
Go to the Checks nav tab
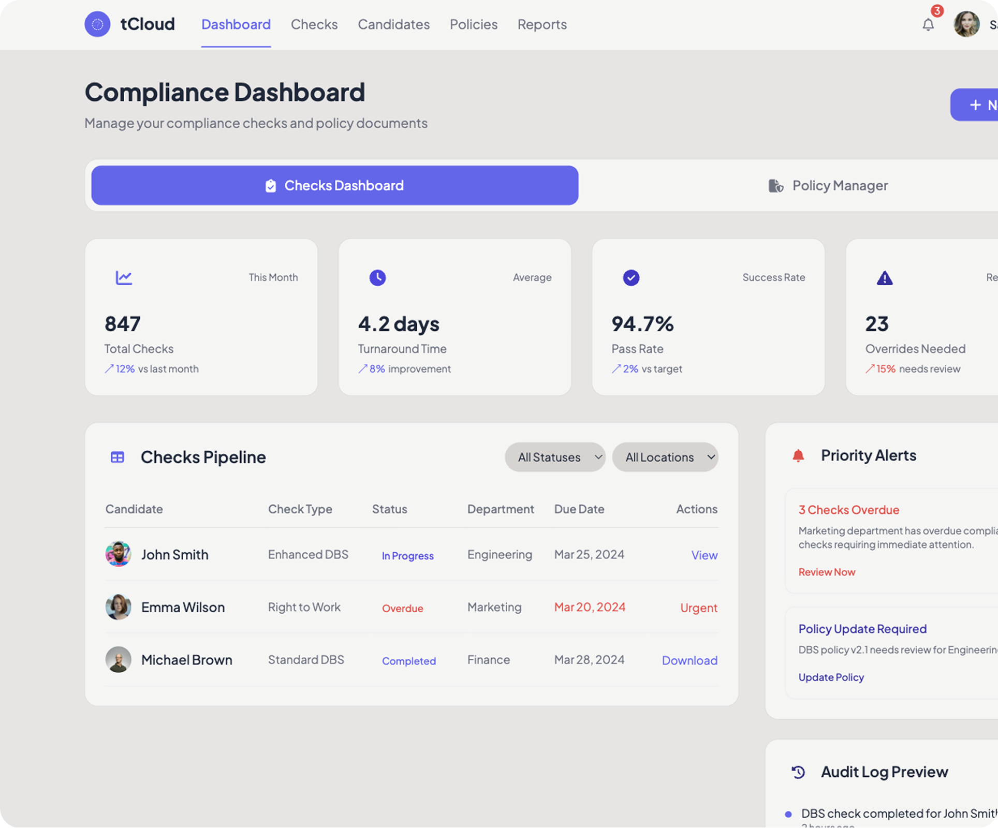point(314,24)
